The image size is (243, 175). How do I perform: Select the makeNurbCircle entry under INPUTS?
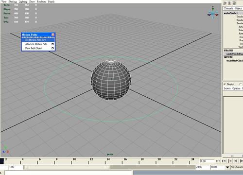235,61
